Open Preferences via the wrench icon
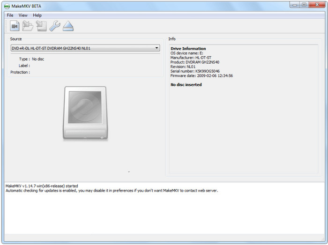 55,26
